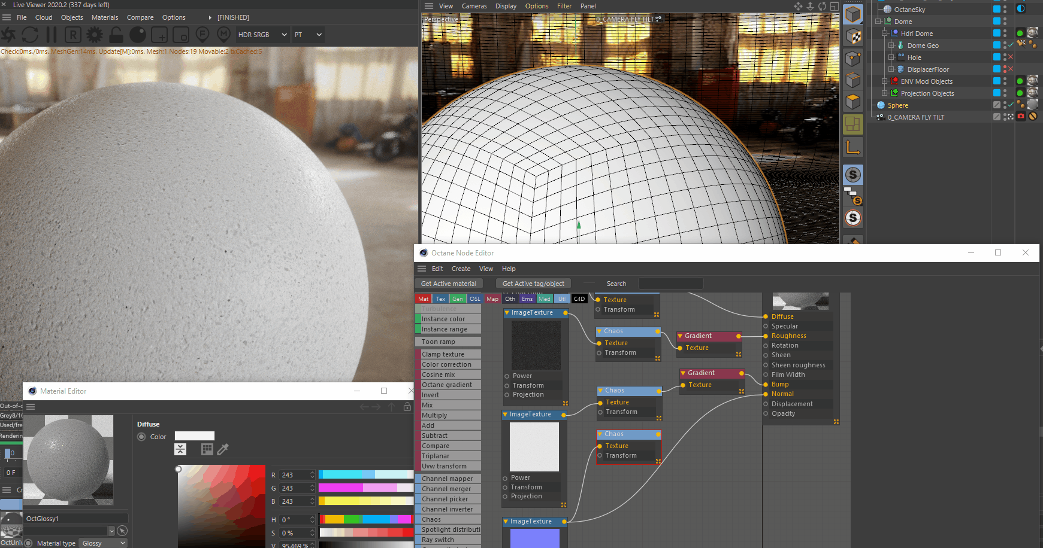The image size is (1043, 548).
Task: Click the Get Active material button
Action: tap(449, 284)
